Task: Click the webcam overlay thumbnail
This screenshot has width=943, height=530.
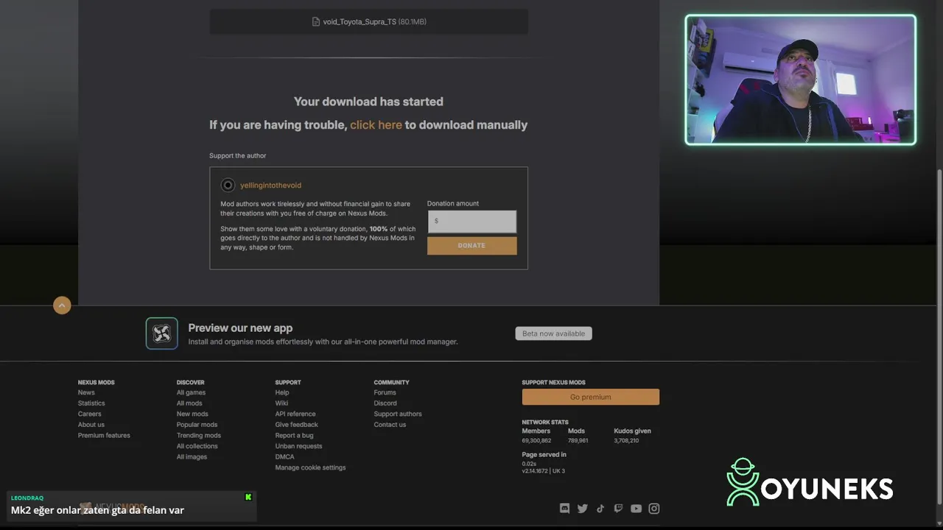Action: [x=801, y=79]
